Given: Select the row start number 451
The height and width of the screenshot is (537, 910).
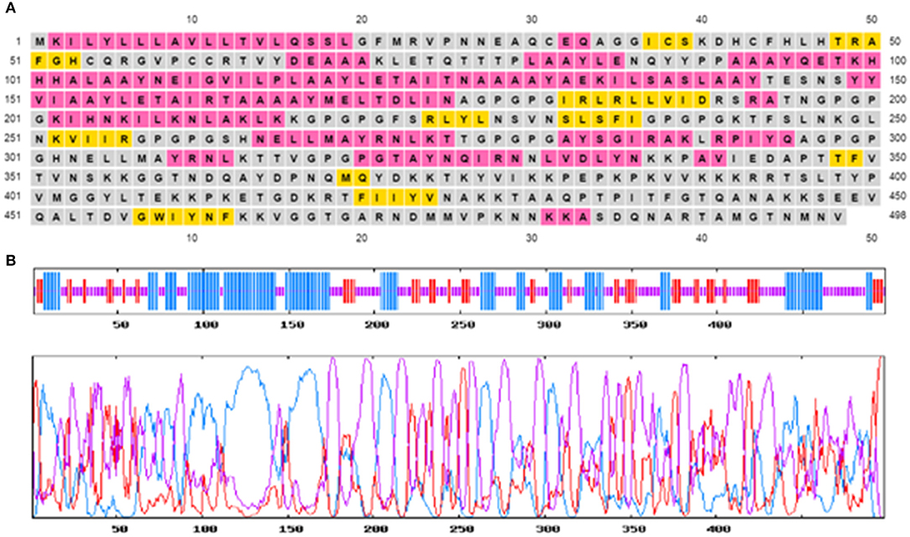Looking at the screenshot, I should click(x=14, y=216).
